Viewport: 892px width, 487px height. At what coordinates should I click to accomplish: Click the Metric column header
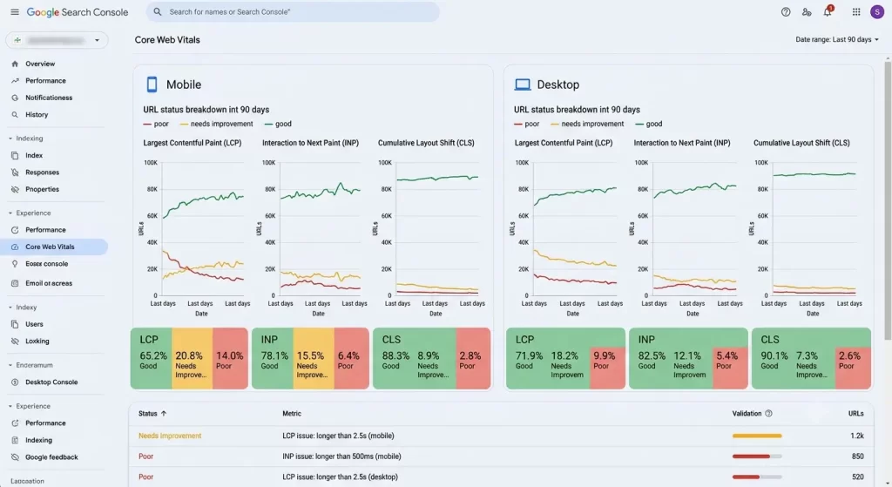(292, 414)
